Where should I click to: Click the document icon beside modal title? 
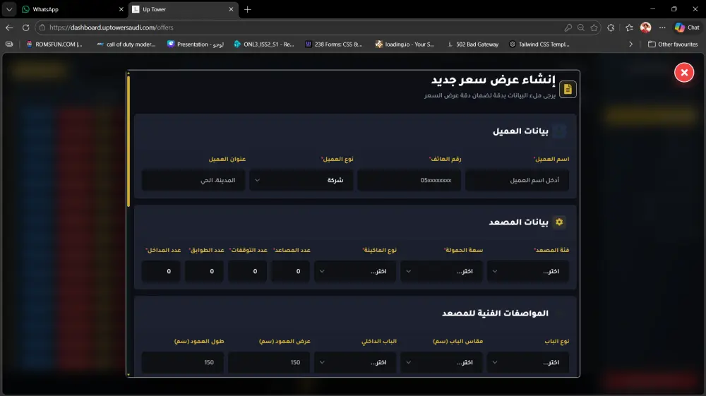568,89
